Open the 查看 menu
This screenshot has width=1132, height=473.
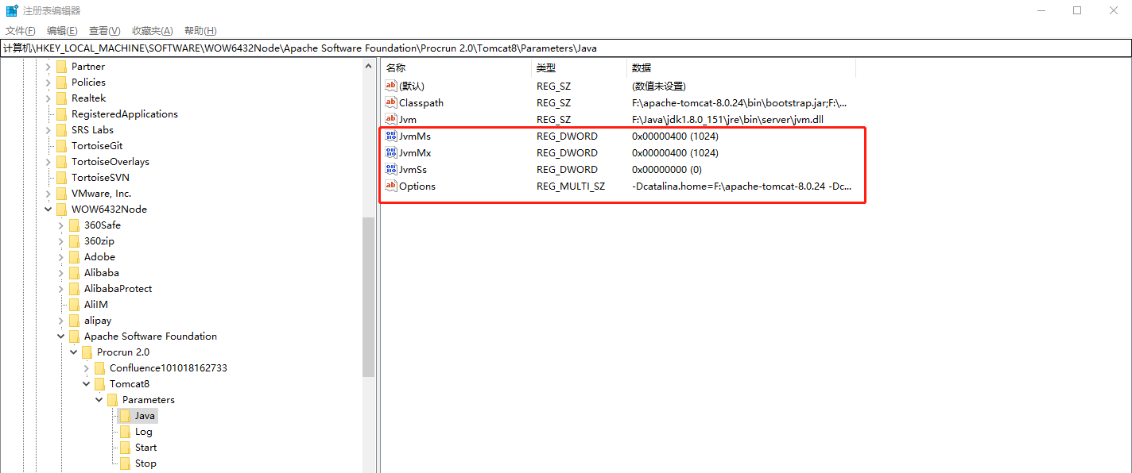(103, 30)
